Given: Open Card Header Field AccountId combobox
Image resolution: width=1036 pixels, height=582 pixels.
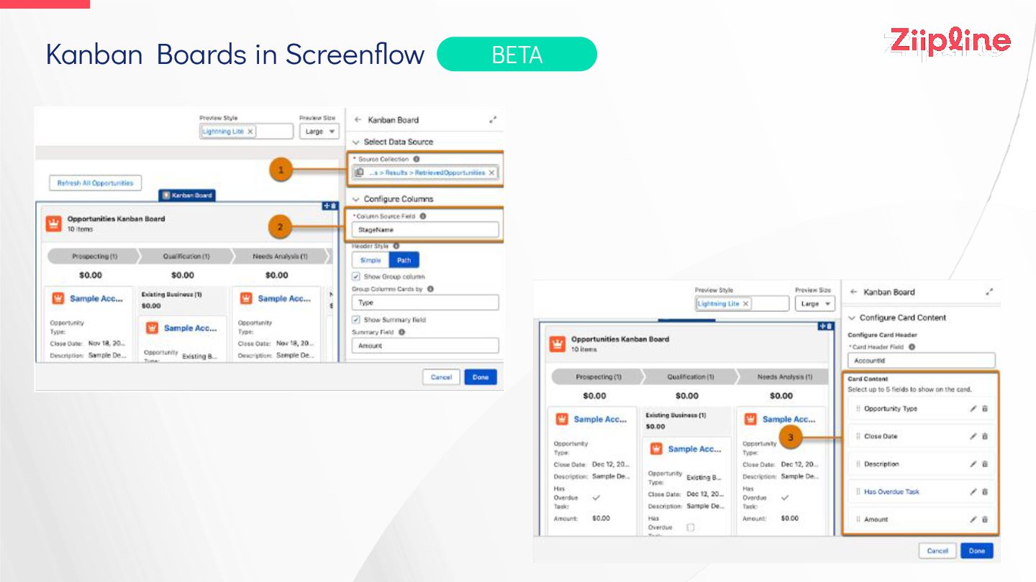Looking at the screenshot, I should click(x=922, y=361).
